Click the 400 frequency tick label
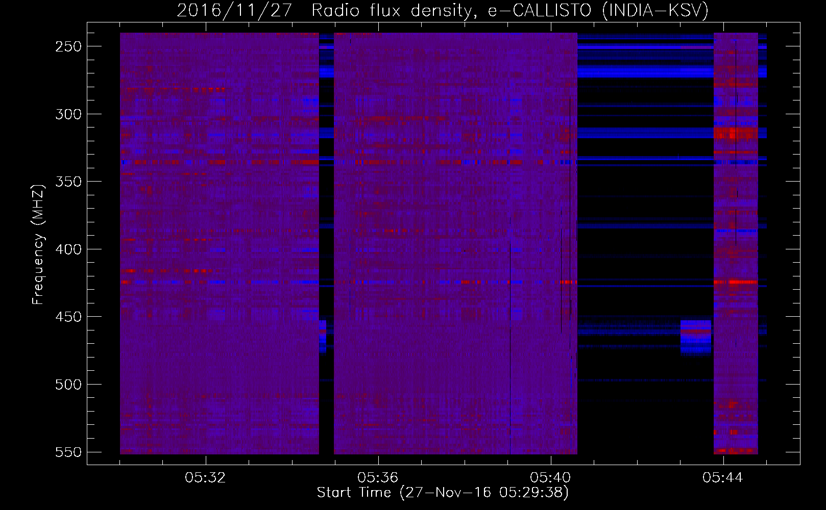 coord(68,249)
